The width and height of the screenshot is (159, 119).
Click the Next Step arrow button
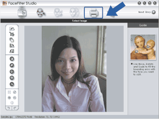[154, 12]
